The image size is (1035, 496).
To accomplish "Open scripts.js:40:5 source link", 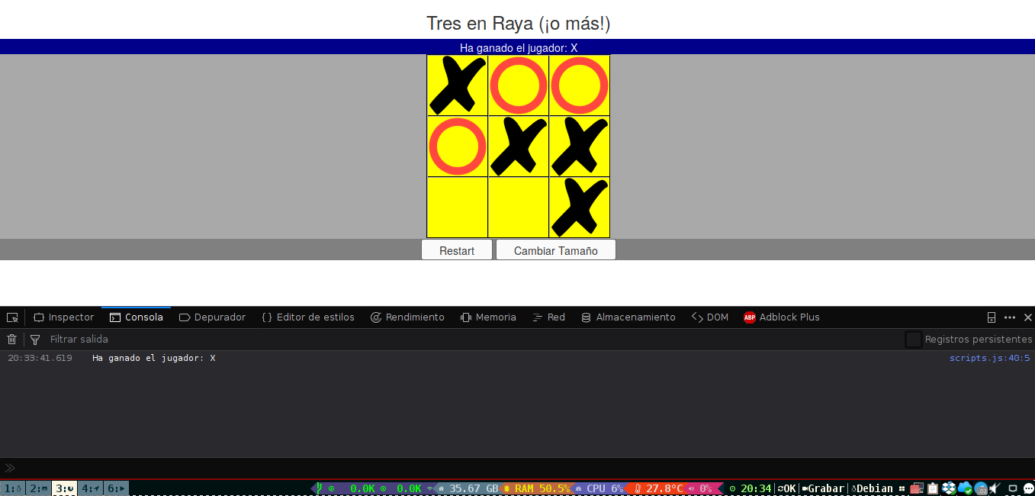I will coord(989,358).
